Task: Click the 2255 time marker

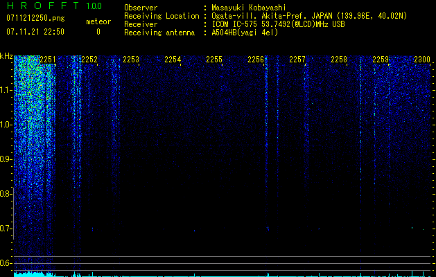Action: coord(214,60)
